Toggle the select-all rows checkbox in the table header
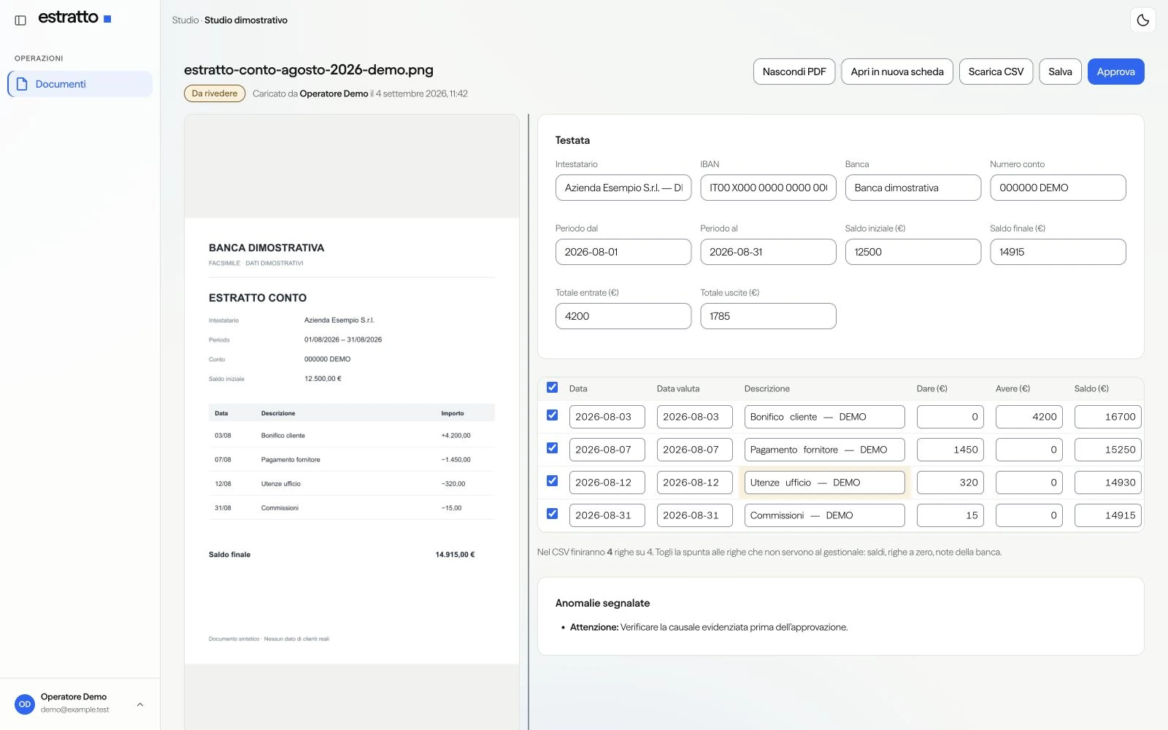 (x=552, y=388)
